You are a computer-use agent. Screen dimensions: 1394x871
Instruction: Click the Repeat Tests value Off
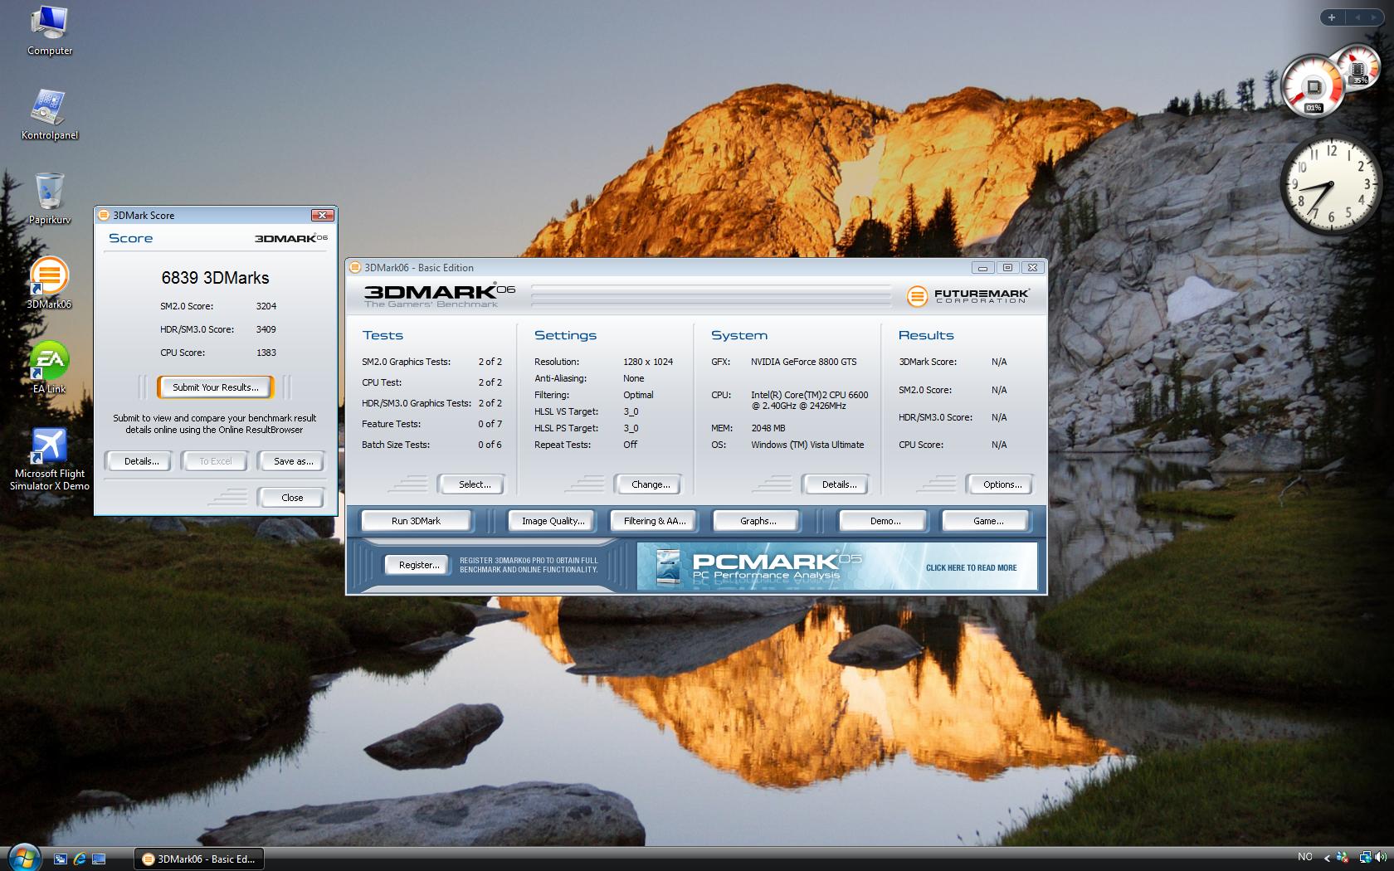tap(630, 445)
